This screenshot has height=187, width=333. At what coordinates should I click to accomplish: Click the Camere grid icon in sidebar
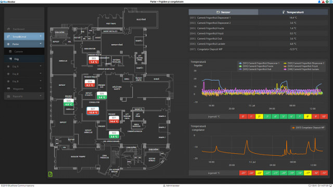click(10, 51)
